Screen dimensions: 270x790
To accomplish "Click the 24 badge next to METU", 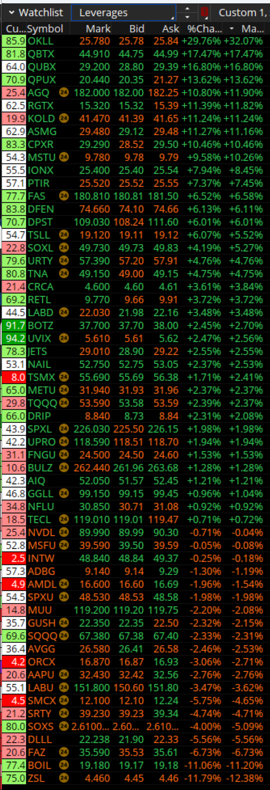I will 64,390.
